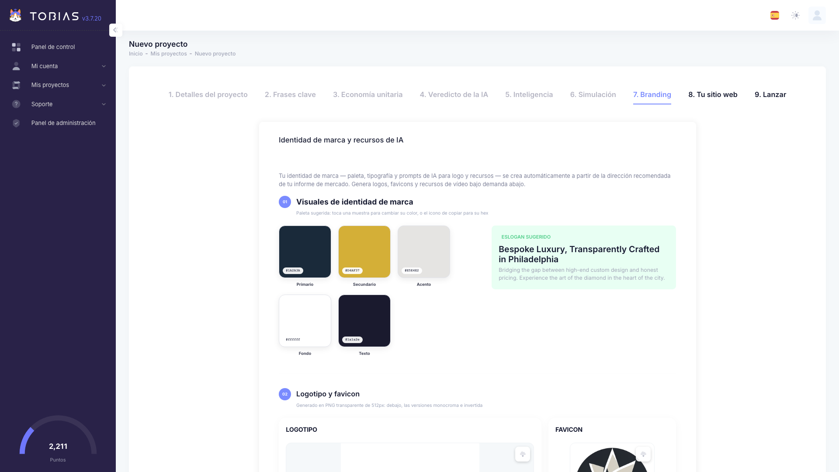Click the Panel de control grid icon
This screenshot has height=472, width=839.
point(16,47)
